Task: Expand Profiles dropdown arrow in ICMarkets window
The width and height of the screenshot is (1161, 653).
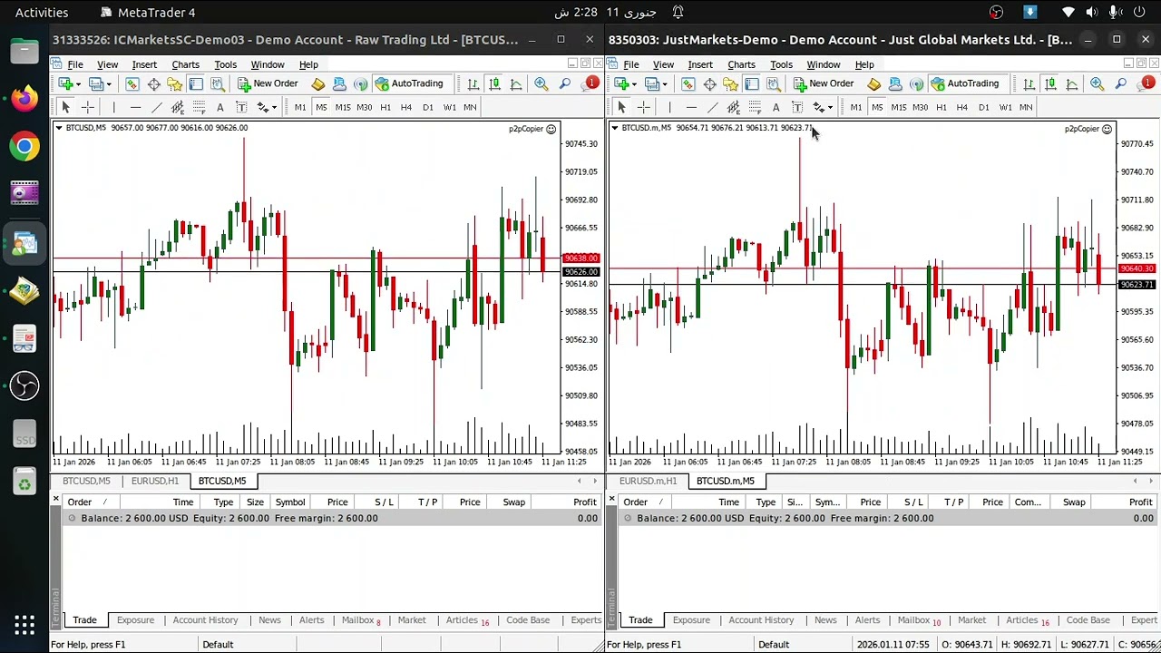Action: coord(110,84)
